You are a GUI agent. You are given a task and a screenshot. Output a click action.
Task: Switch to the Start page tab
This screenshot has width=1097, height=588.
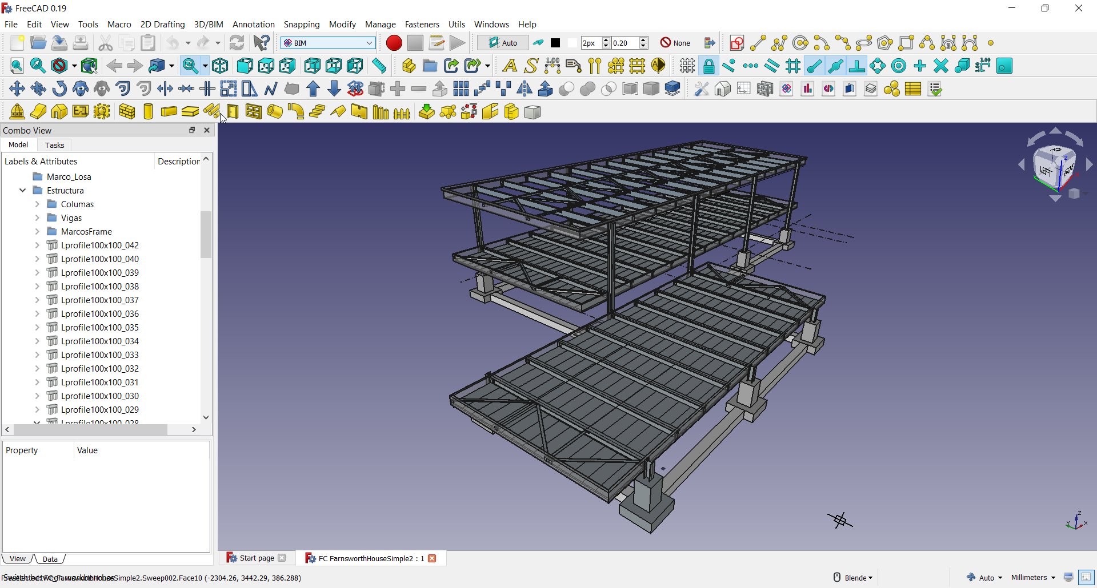tap(257, 558)
